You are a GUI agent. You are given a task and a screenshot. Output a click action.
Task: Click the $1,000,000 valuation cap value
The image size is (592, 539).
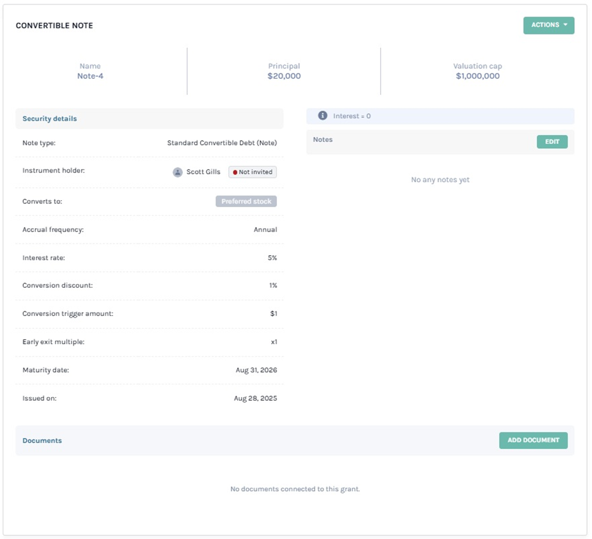pos(478,76)
